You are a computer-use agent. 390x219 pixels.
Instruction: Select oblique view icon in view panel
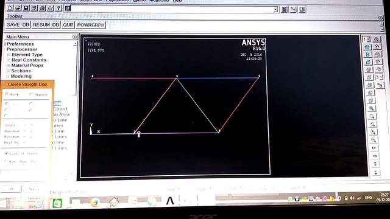pos(368,54)
